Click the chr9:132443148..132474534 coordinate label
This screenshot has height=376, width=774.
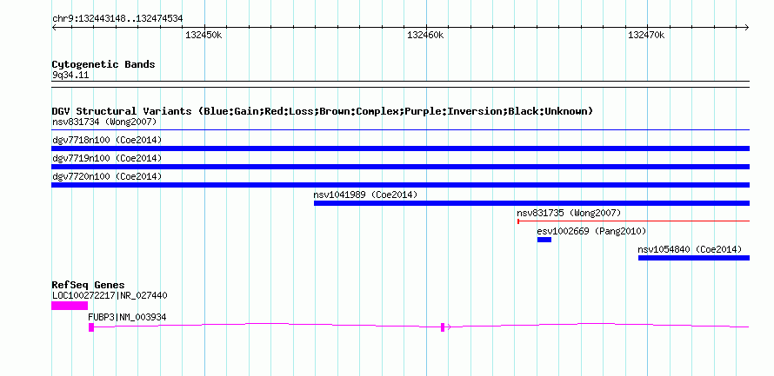(x=117, y=19)
